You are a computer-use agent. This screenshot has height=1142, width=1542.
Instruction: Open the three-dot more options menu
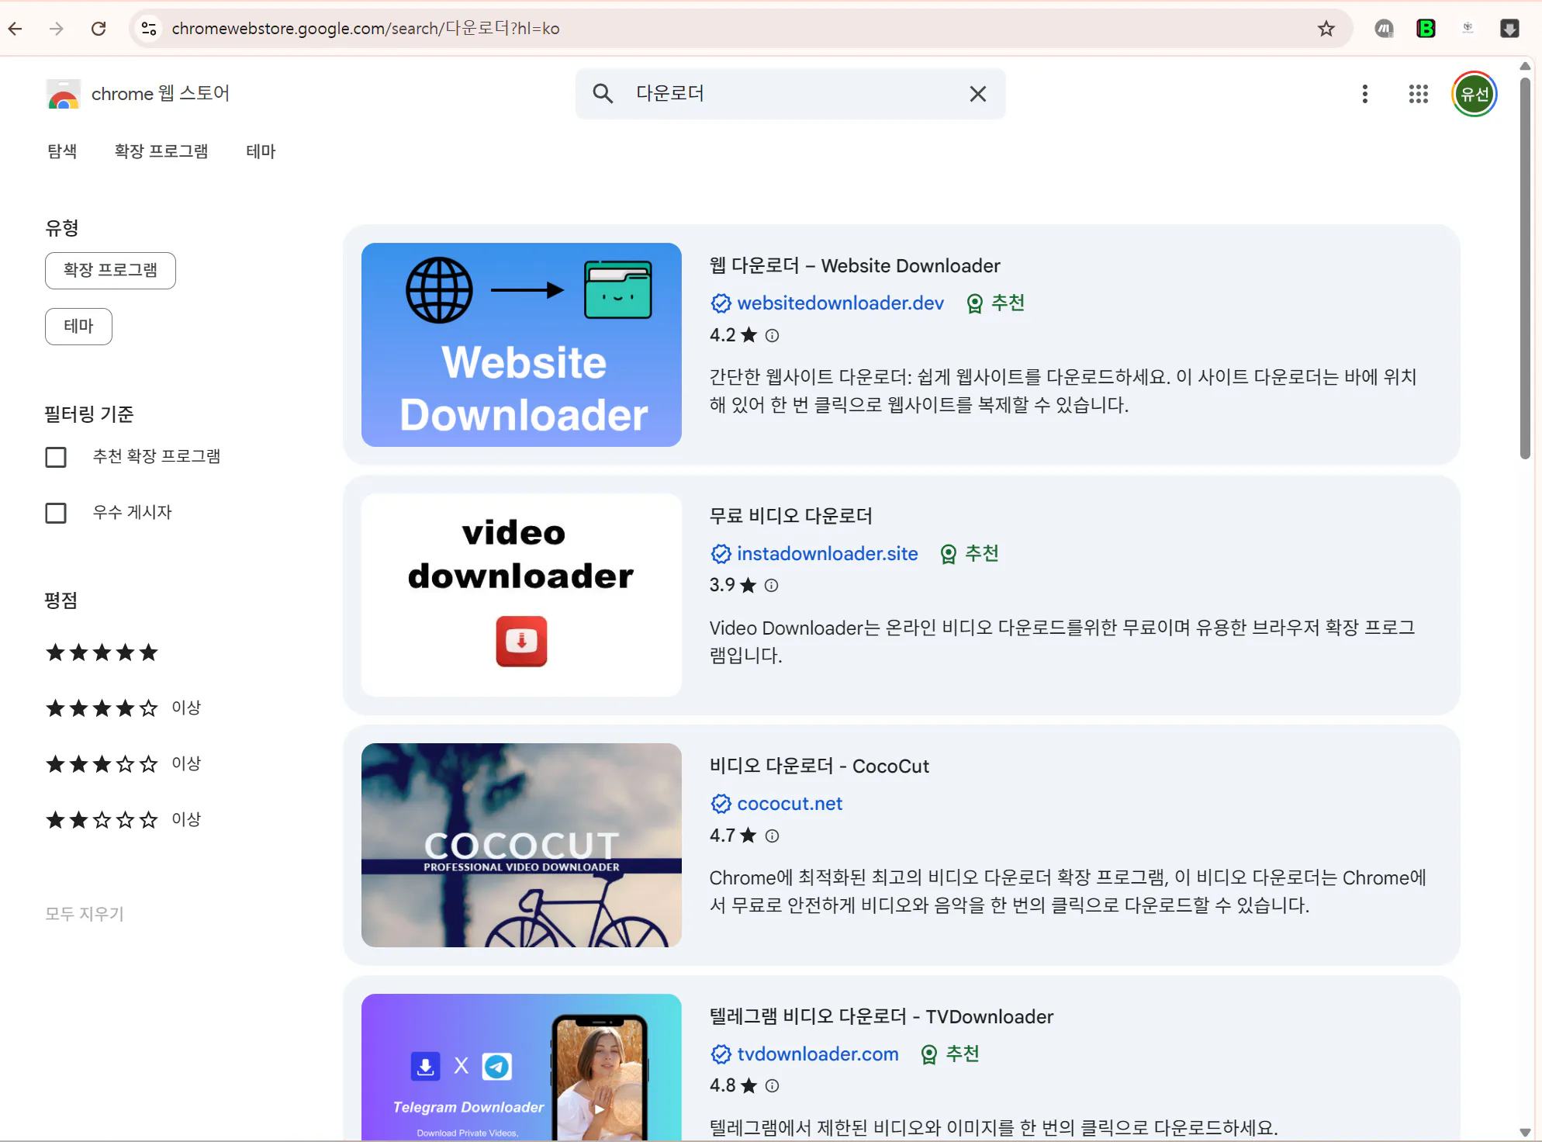[x=1364, y=94]
